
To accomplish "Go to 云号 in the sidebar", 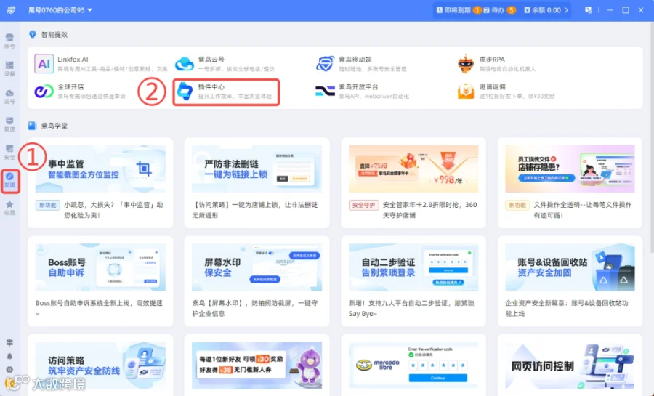I will [x=9, y=97].
